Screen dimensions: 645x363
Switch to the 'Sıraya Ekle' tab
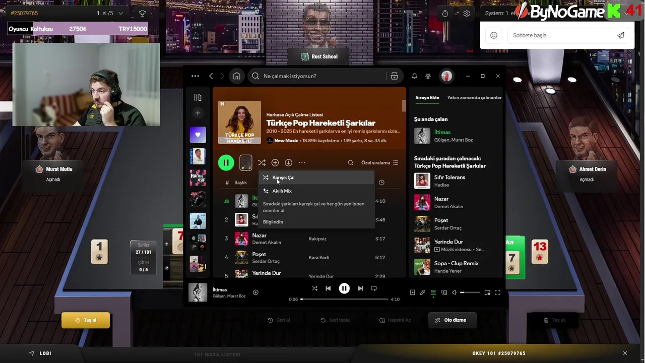427,98
